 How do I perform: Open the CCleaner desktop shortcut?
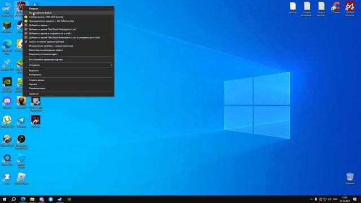click(x=336, y=7)
